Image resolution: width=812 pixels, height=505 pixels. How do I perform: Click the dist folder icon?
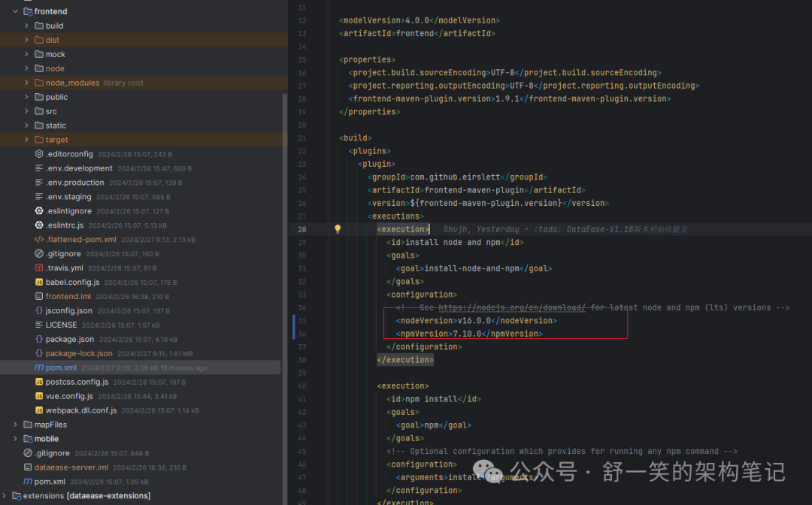[39, 40]
